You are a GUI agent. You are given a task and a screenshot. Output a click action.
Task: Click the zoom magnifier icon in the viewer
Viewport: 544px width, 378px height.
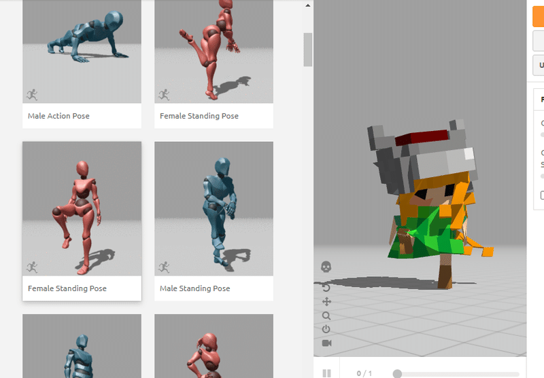click(x=326, y=316)
